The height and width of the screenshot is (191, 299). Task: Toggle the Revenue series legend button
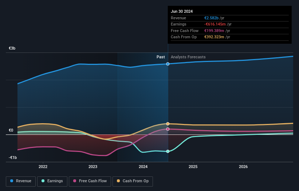click(x=21, y=181)
